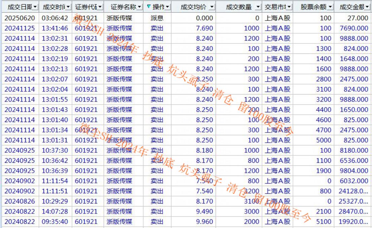Image resolution: width=372 pixels, height=228 pixels.
Task: Click the time cell 13:02:07
Action: point(55,79)
